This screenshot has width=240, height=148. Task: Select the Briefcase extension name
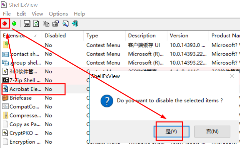tap(21, 98)
